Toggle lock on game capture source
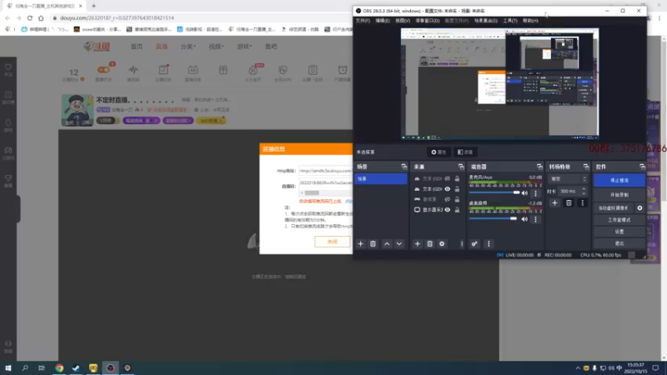Viewport: 667px width, 375px height. [x=457, y=199]
